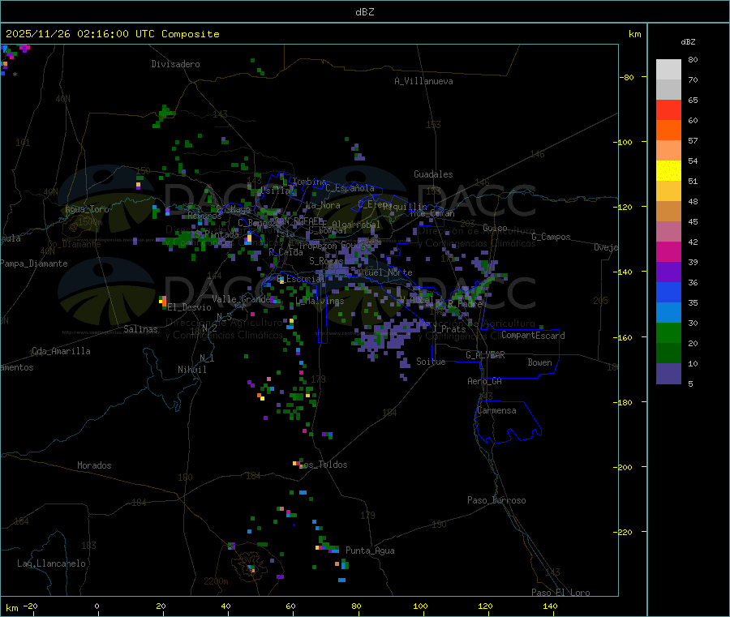Select the Lag.Llancanelo label

(x=52, y=563)
